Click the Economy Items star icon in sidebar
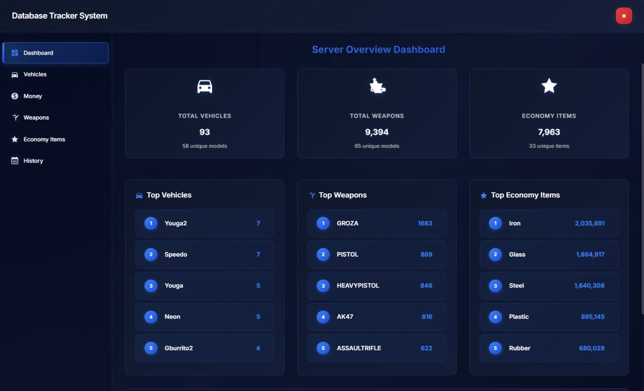Screen dimensions: 644x391 (x=15, y=139)
